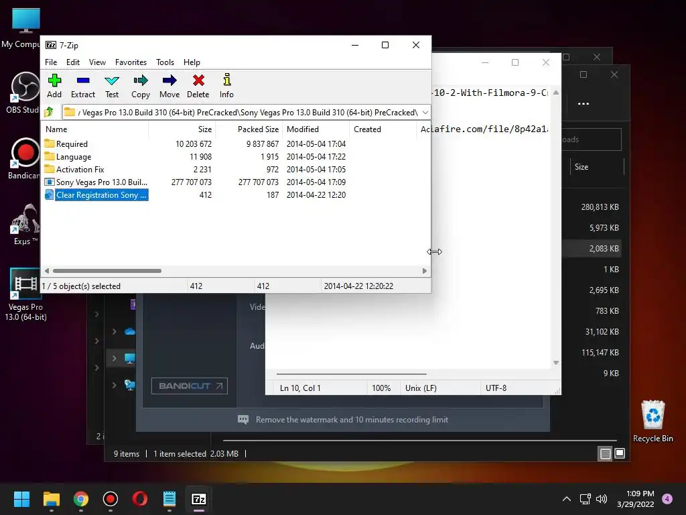Screen dimensions: 686x515
Task: Click the Bandicut button in Bandicam
Action: click(190, 386)
